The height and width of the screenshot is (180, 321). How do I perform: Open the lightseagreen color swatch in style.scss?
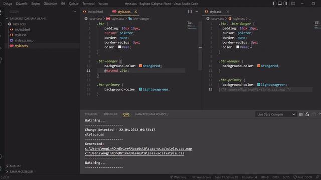pyautogui.click(x=140, y=89)
